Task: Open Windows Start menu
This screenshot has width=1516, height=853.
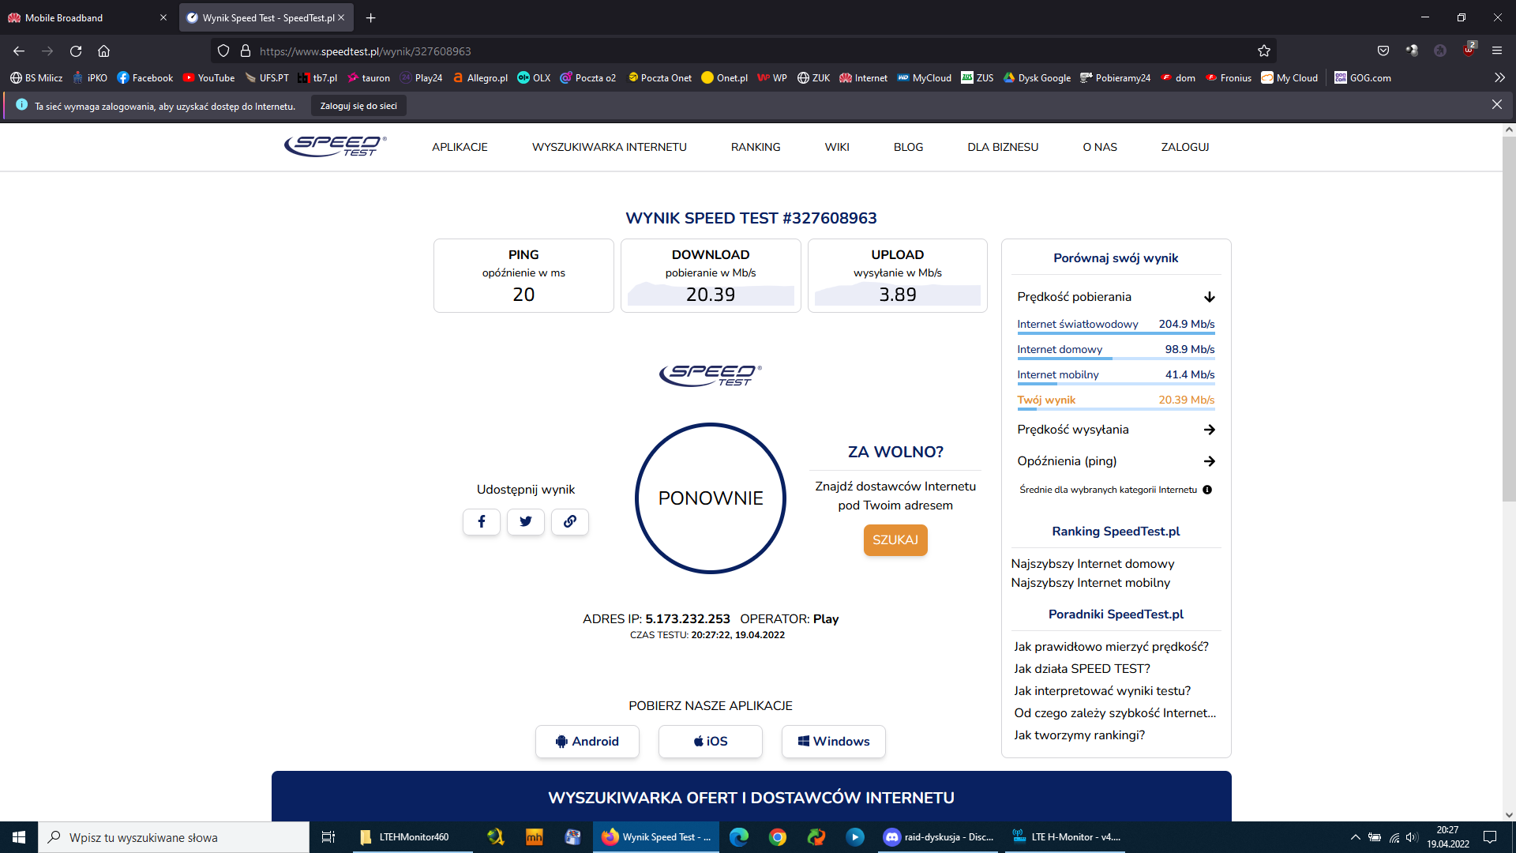Action: point(19,837)
